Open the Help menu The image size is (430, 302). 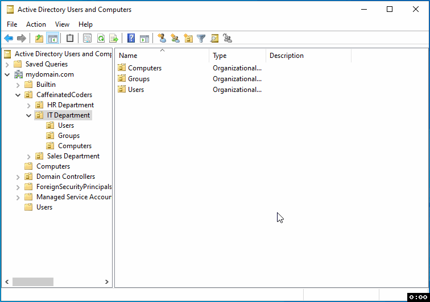[x=85, y=24]
